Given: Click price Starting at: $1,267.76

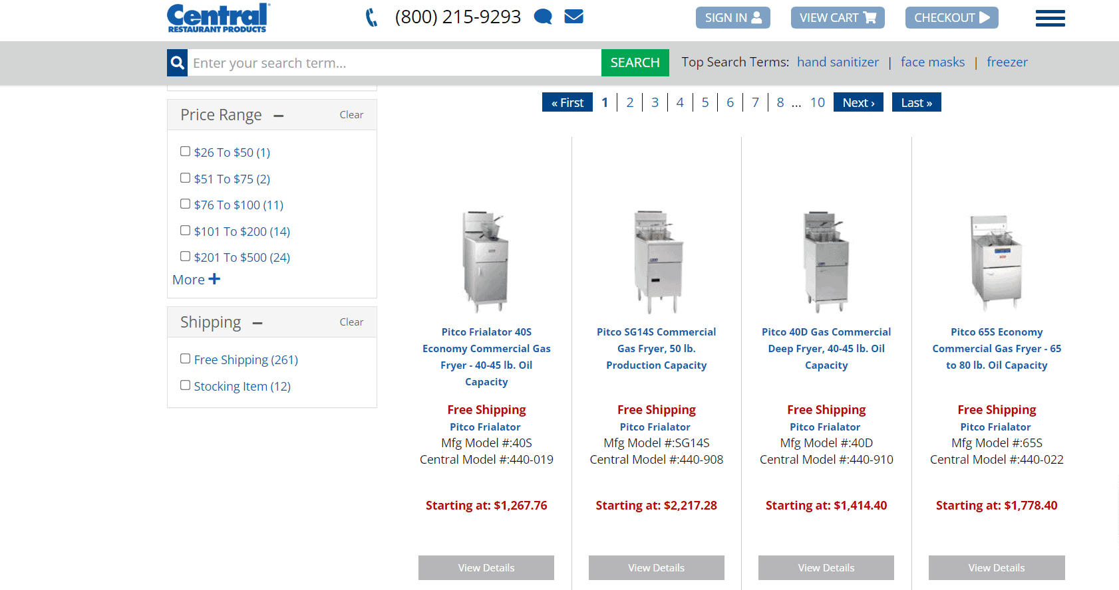Looking at the screenshot, I should [486, 506].
